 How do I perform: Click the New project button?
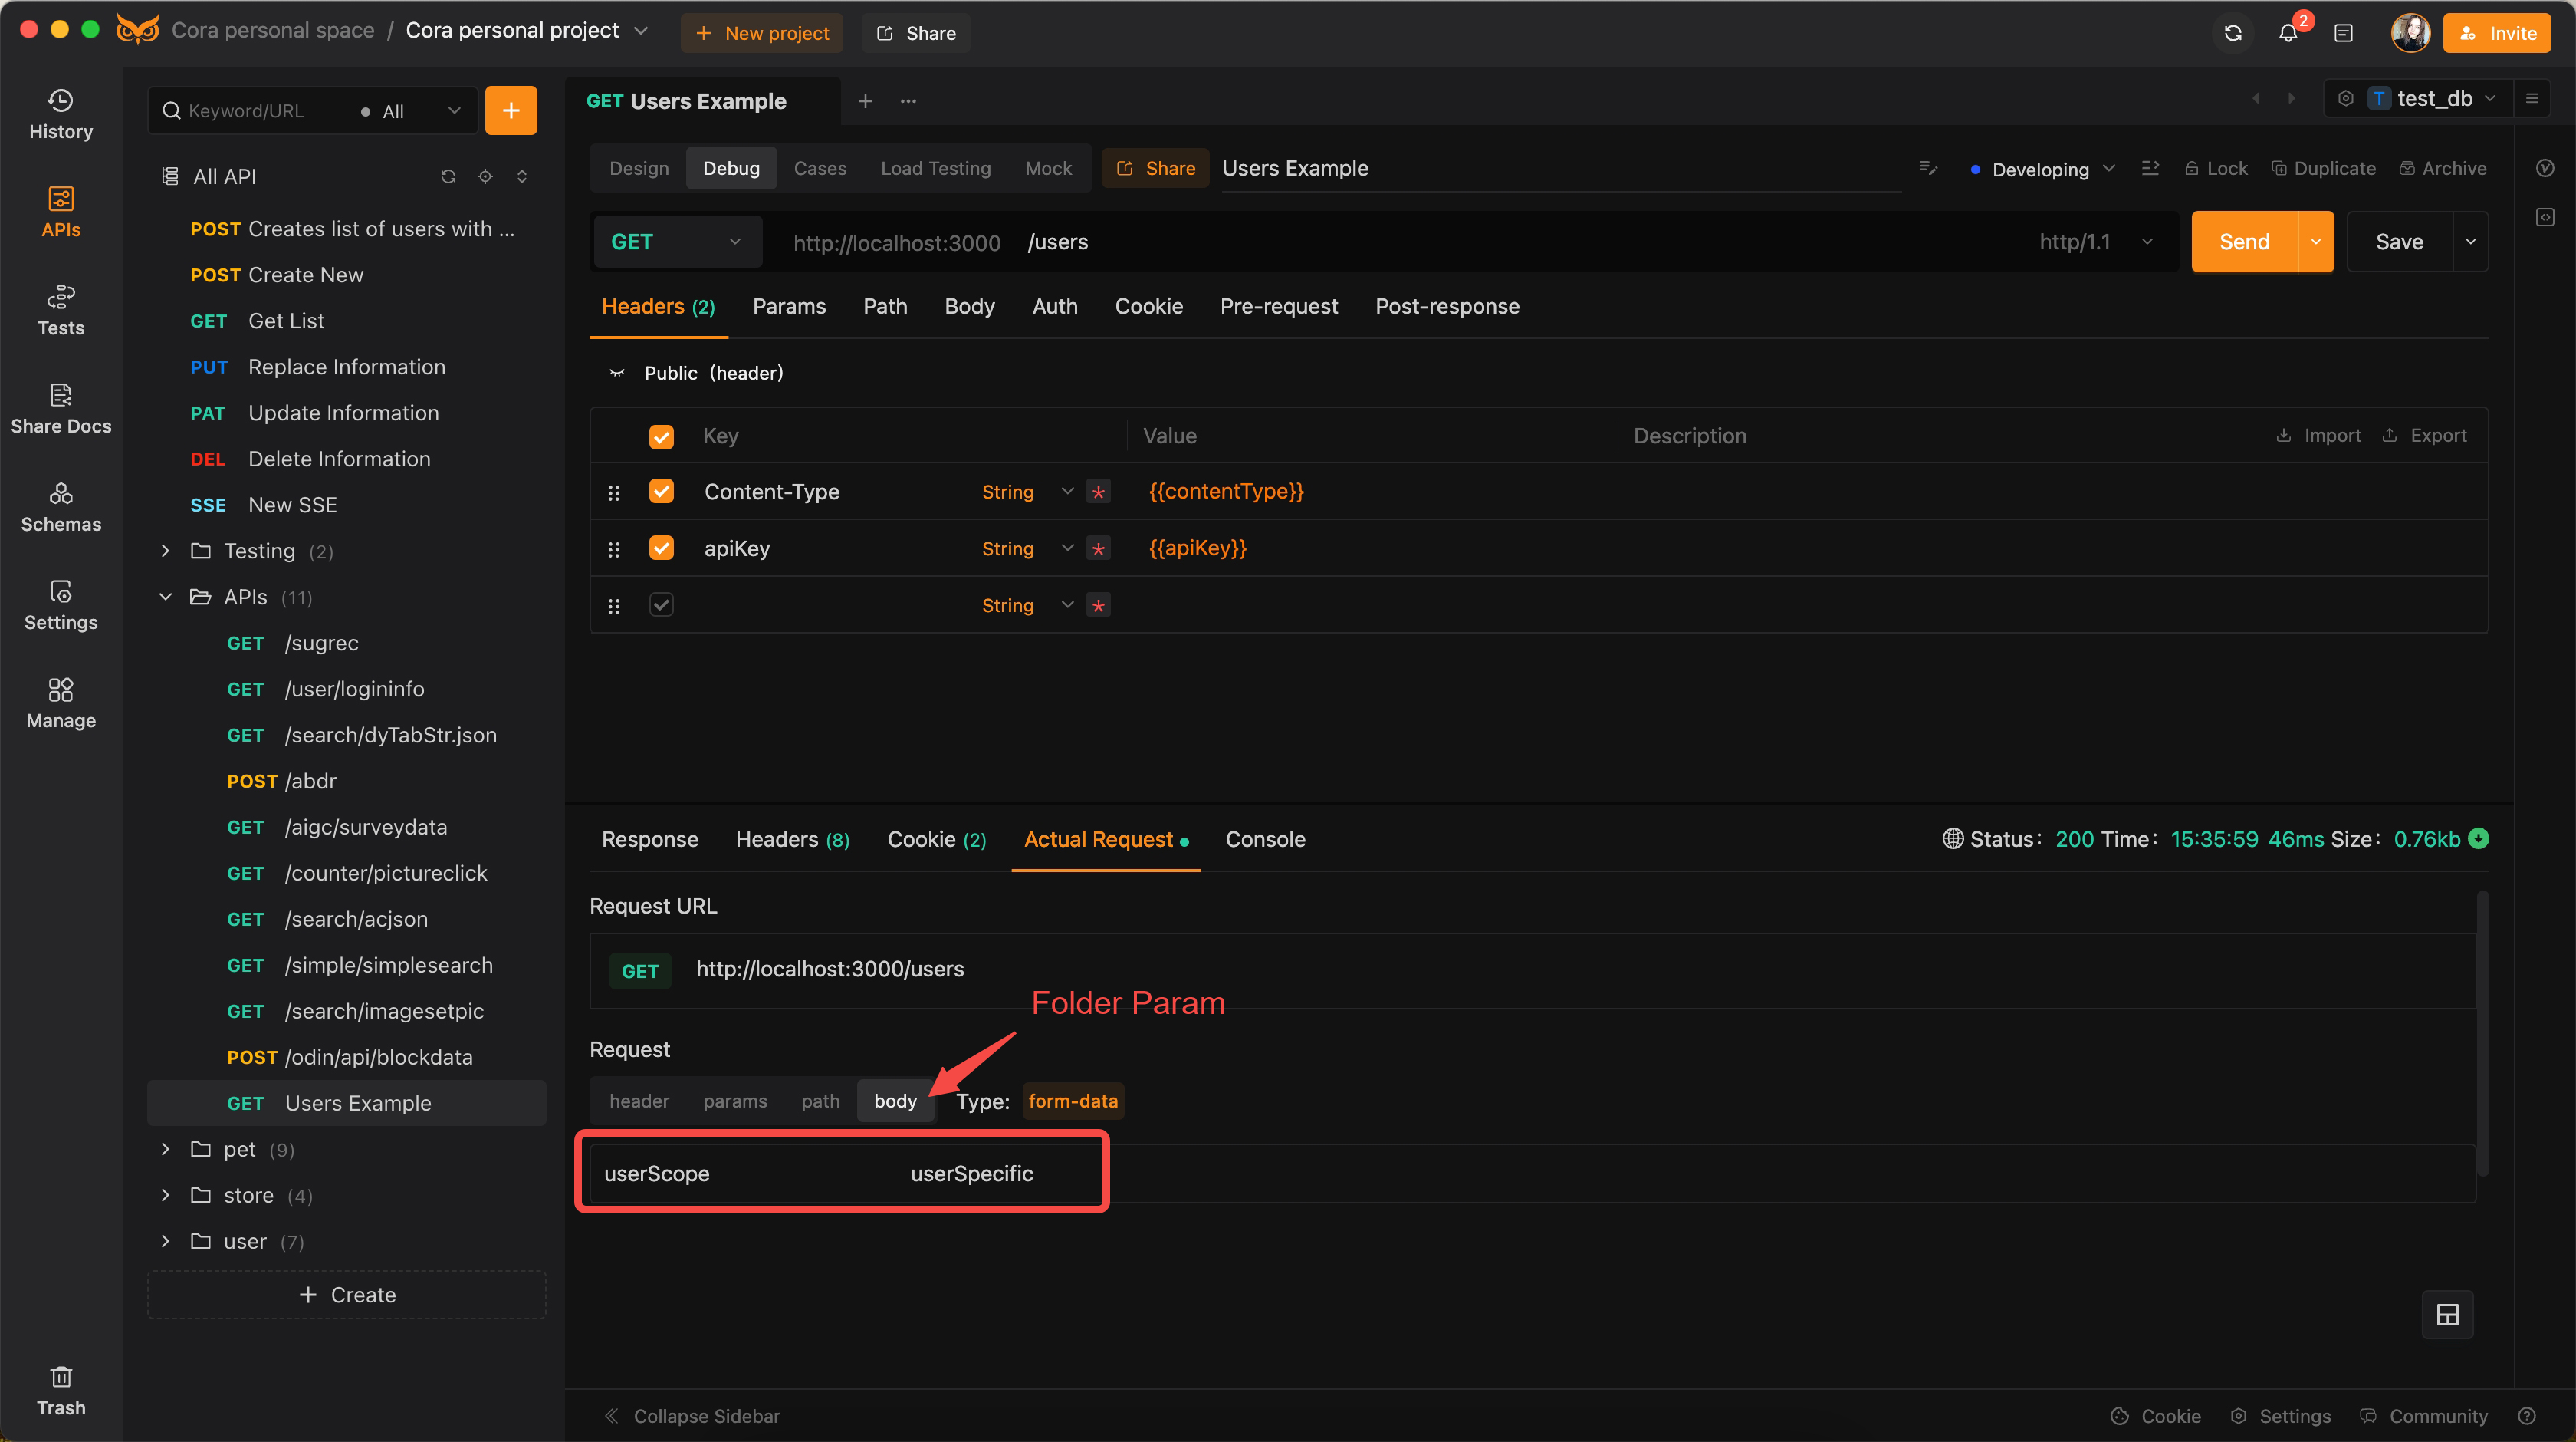point(762,33)
